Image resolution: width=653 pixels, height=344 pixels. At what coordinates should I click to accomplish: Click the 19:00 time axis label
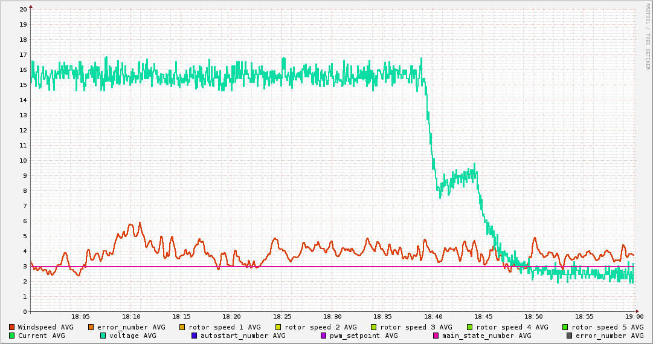pyautogui.click(x=634, y=316)
